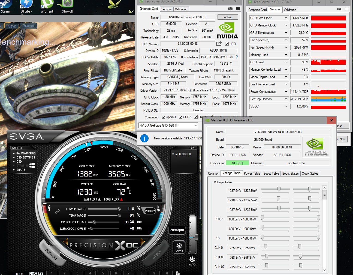Screen dimensions: 353x275
Task: Expand the Fan Speed (%) sensor dropdown
Action: (286, 40)
